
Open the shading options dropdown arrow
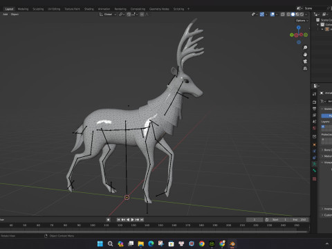(x=306, y=15)
